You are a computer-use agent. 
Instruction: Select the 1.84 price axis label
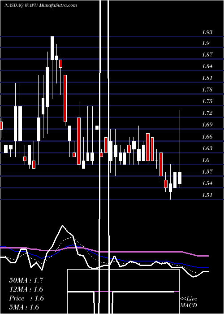tap(207, 66)
